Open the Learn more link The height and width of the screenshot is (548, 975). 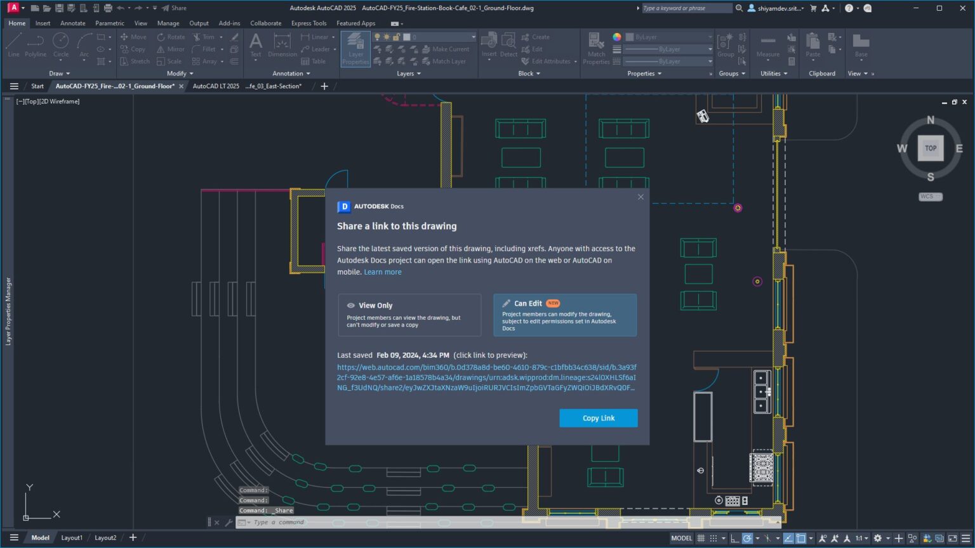coord(382,271)
